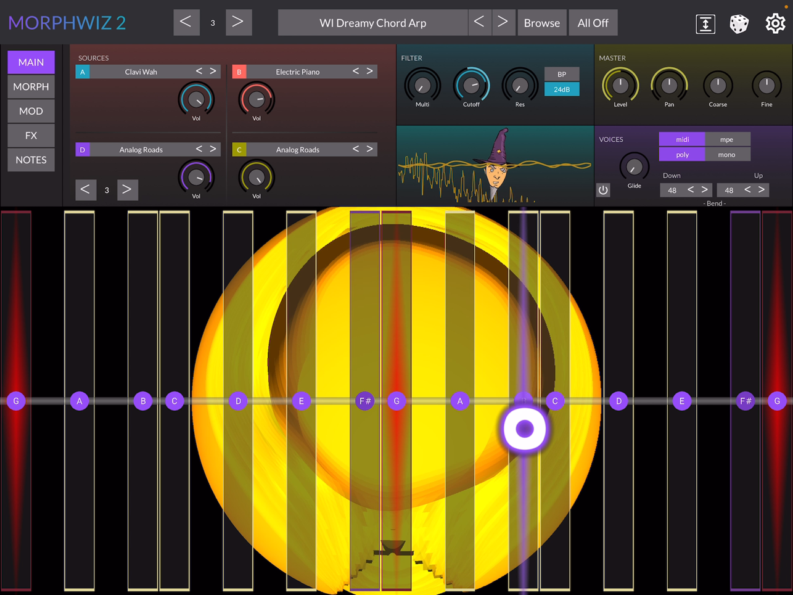Open the MORPH tab

coord(31,87)
